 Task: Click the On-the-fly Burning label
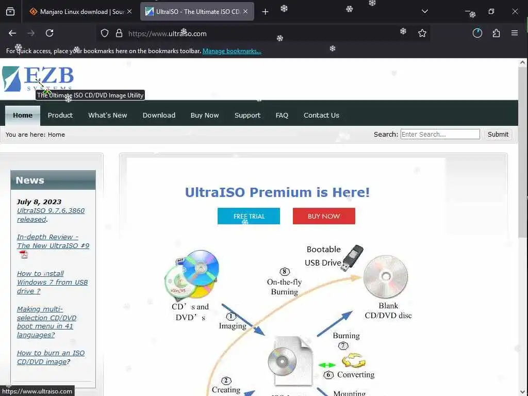pyautogui.click(x=285, y=287)
